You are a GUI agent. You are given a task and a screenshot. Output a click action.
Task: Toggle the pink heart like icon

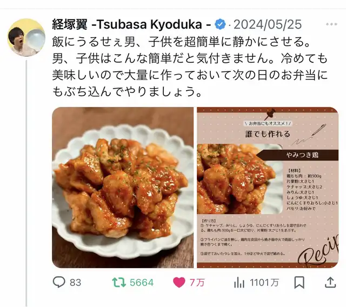(179, 283)
